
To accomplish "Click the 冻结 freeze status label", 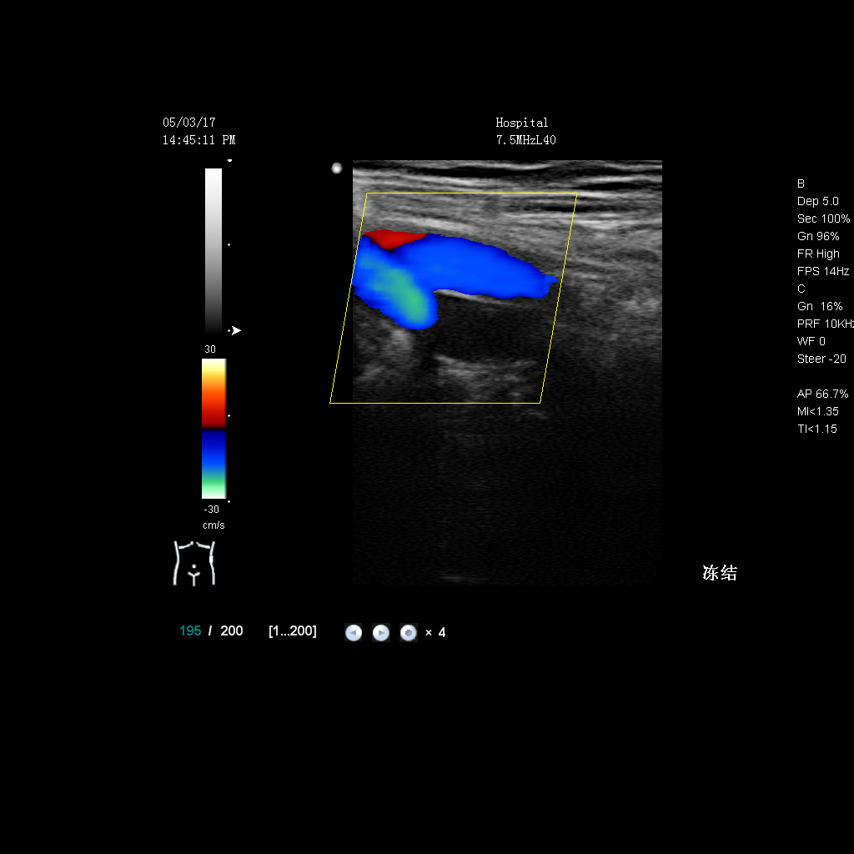I will pyautogui.click(x=719, y=573).
